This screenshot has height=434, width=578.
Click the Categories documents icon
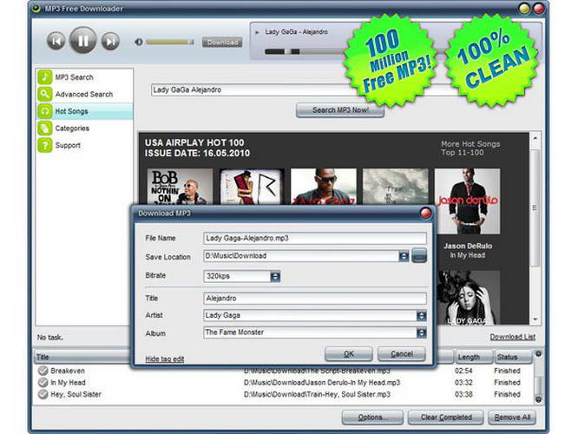click(x=44, y=128)
